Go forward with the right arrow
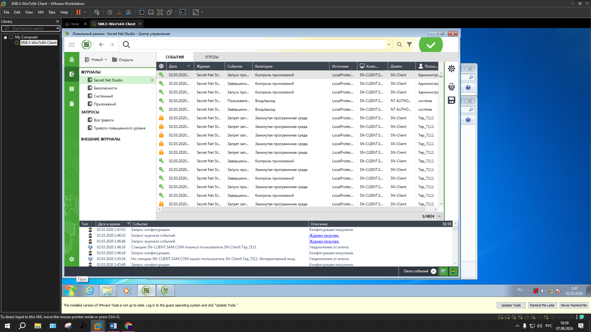The image size is (591, 332). pos(111,45)
